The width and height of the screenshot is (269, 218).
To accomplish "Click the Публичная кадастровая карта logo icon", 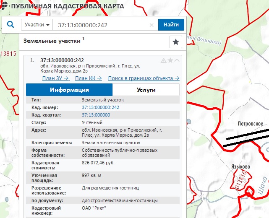I will [4, 5].
